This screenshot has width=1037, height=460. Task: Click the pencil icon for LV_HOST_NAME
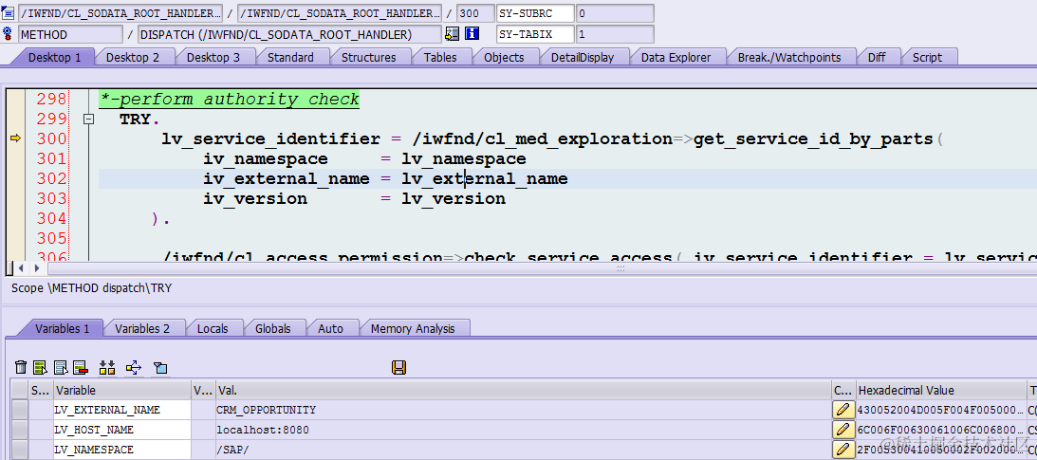[x=842, y=430]
